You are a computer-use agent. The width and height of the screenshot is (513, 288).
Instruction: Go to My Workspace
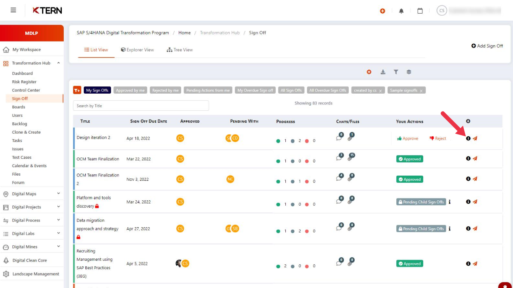point(26,50)
